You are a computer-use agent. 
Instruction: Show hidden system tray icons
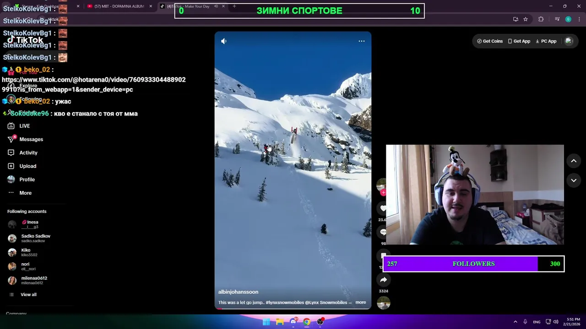(x=515, y=322)
